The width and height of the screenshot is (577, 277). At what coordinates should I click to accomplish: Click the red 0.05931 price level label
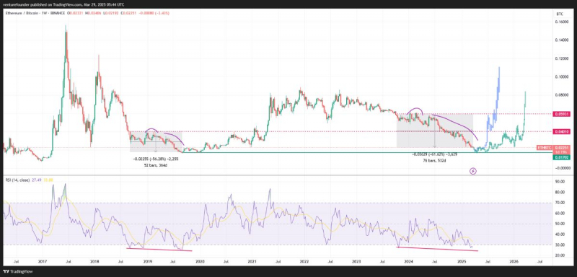click(561, 114)
